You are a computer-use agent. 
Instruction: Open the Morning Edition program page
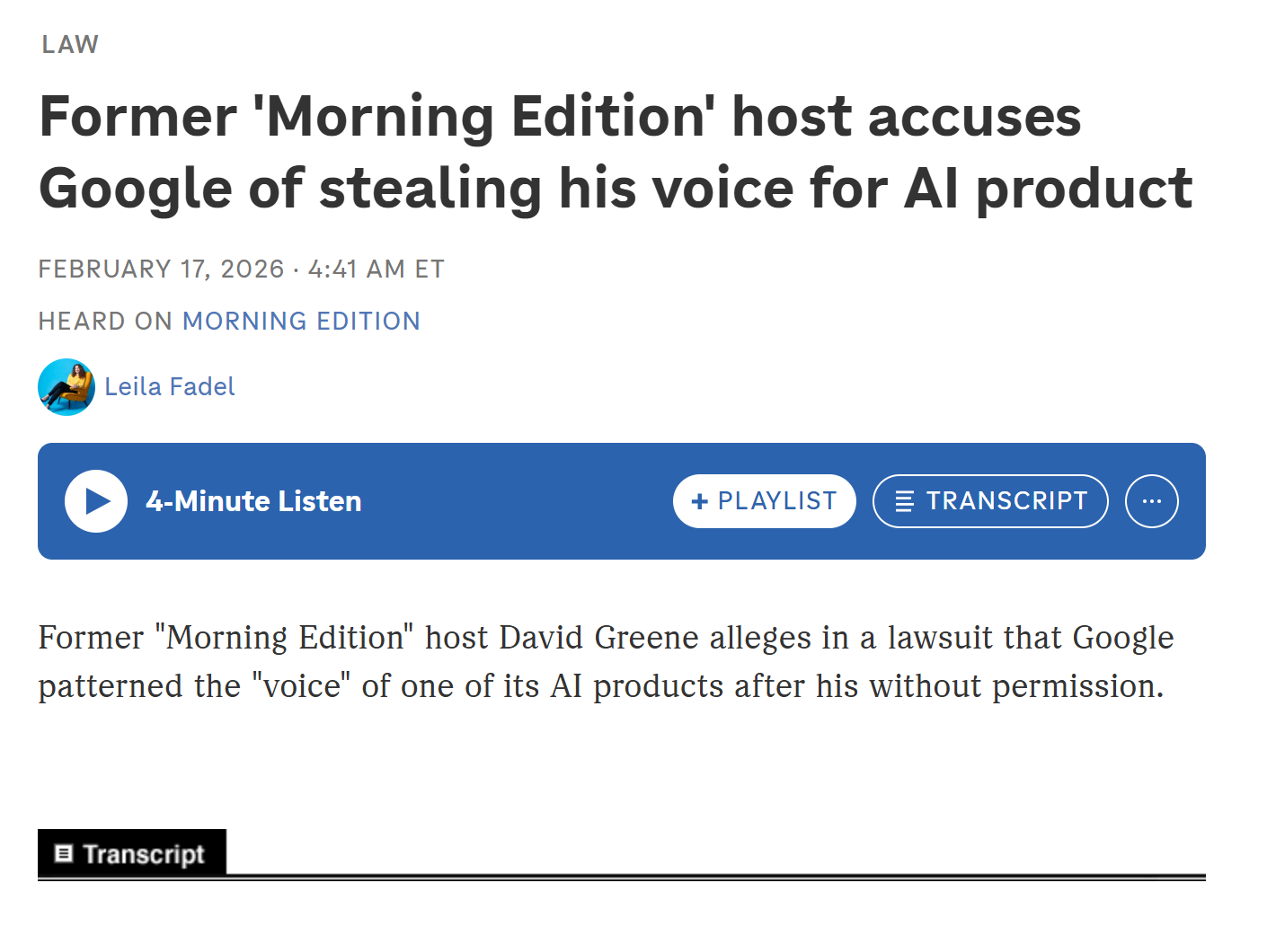[302, 321]
